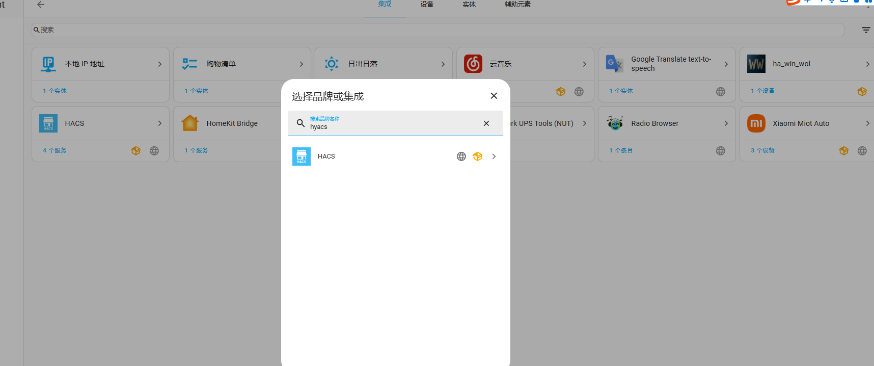Go back using the arrow icon
The image size is (874, 366).
(x=41, y=5)
